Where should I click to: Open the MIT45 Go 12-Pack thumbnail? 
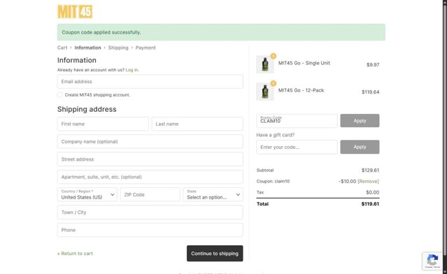pos(265,92)
